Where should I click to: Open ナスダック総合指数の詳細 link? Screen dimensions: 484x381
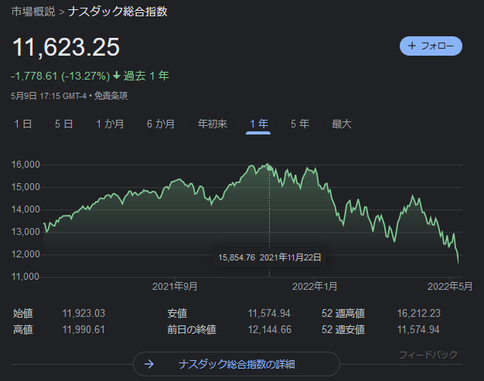tap(237, 364)
